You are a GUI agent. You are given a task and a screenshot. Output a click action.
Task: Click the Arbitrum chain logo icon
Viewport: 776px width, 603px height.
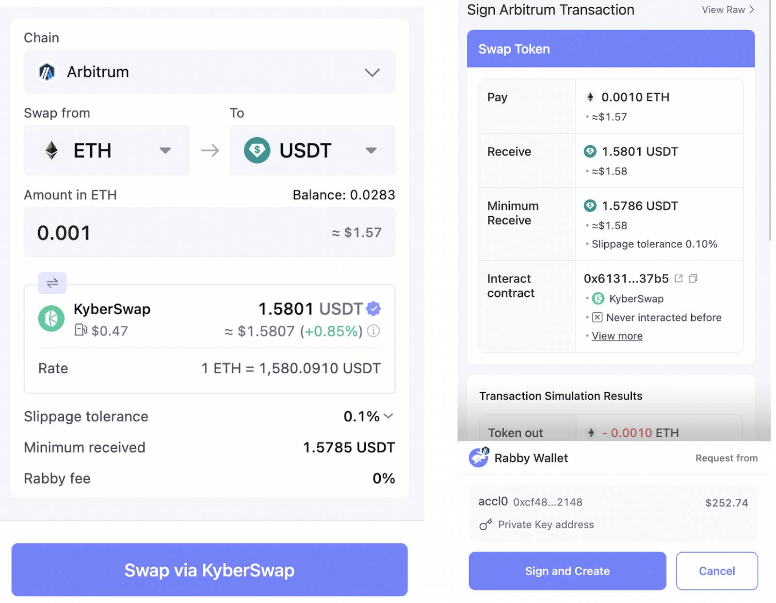(47, 72)
